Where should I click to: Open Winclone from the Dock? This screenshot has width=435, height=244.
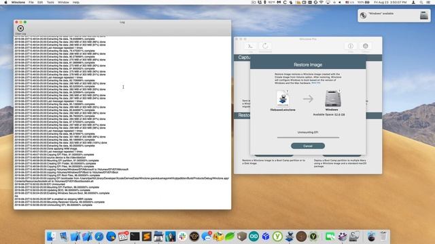click(x=290, y=237)
